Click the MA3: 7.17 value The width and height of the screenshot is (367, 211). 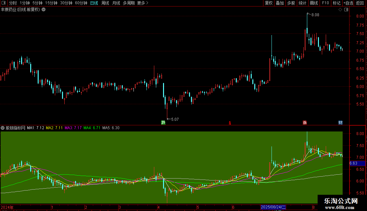[x=73, y=128]
